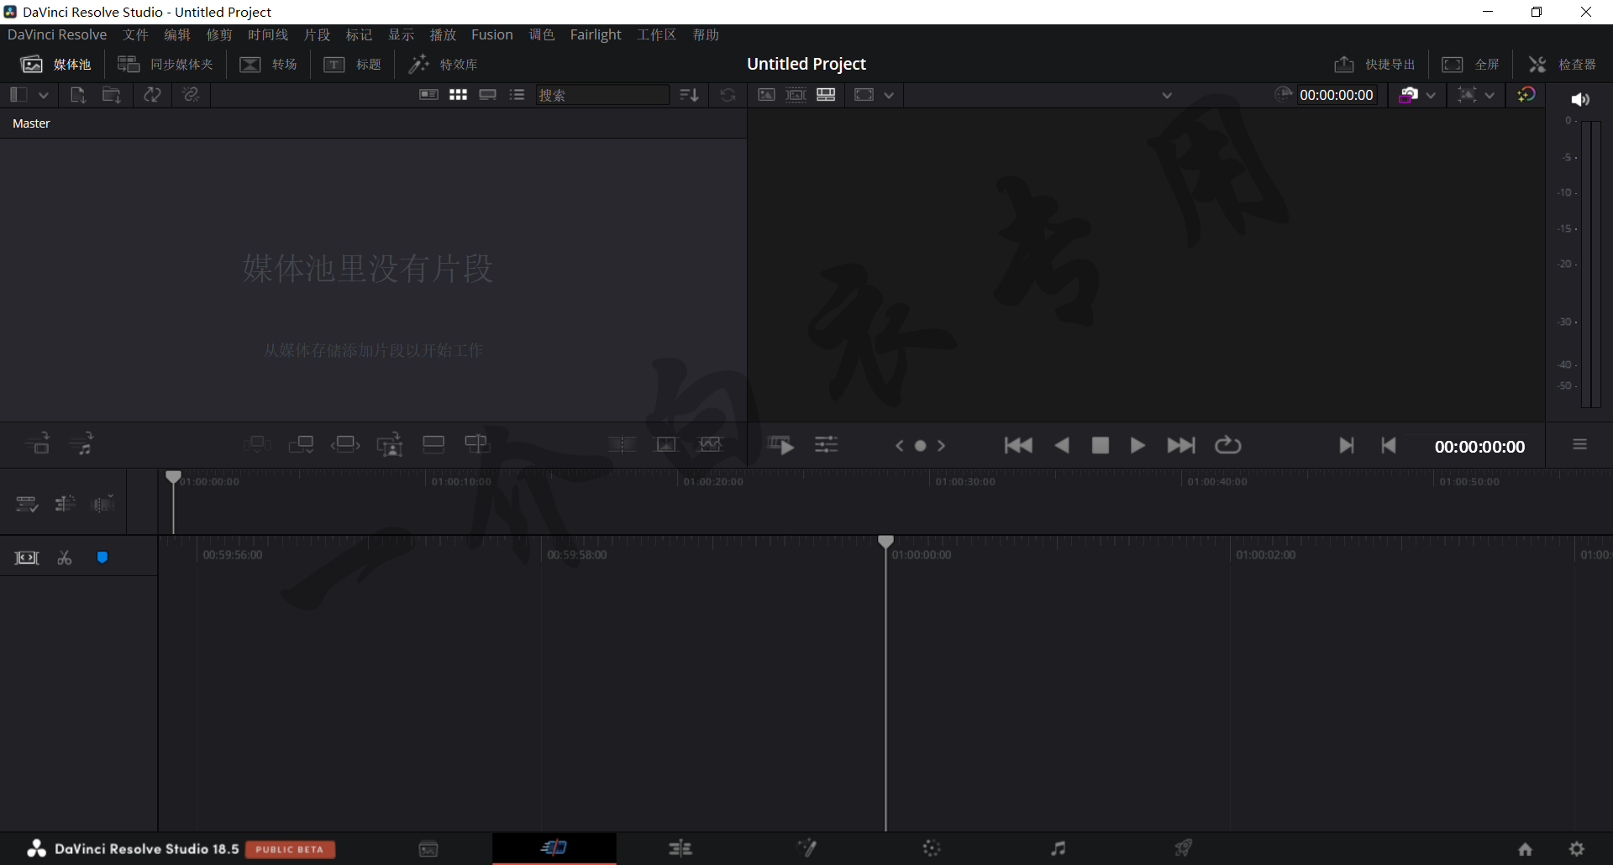The height and width of the screenshot is (865, 1613).
Task: Open the viewer tools sliders icon
Action: tap(827, 445)
